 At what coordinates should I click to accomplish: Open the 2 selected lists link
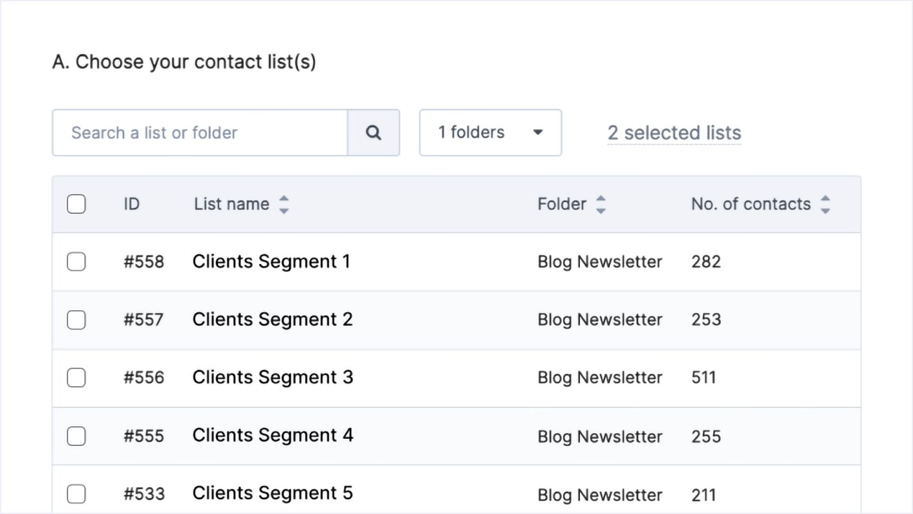point(674,133)
